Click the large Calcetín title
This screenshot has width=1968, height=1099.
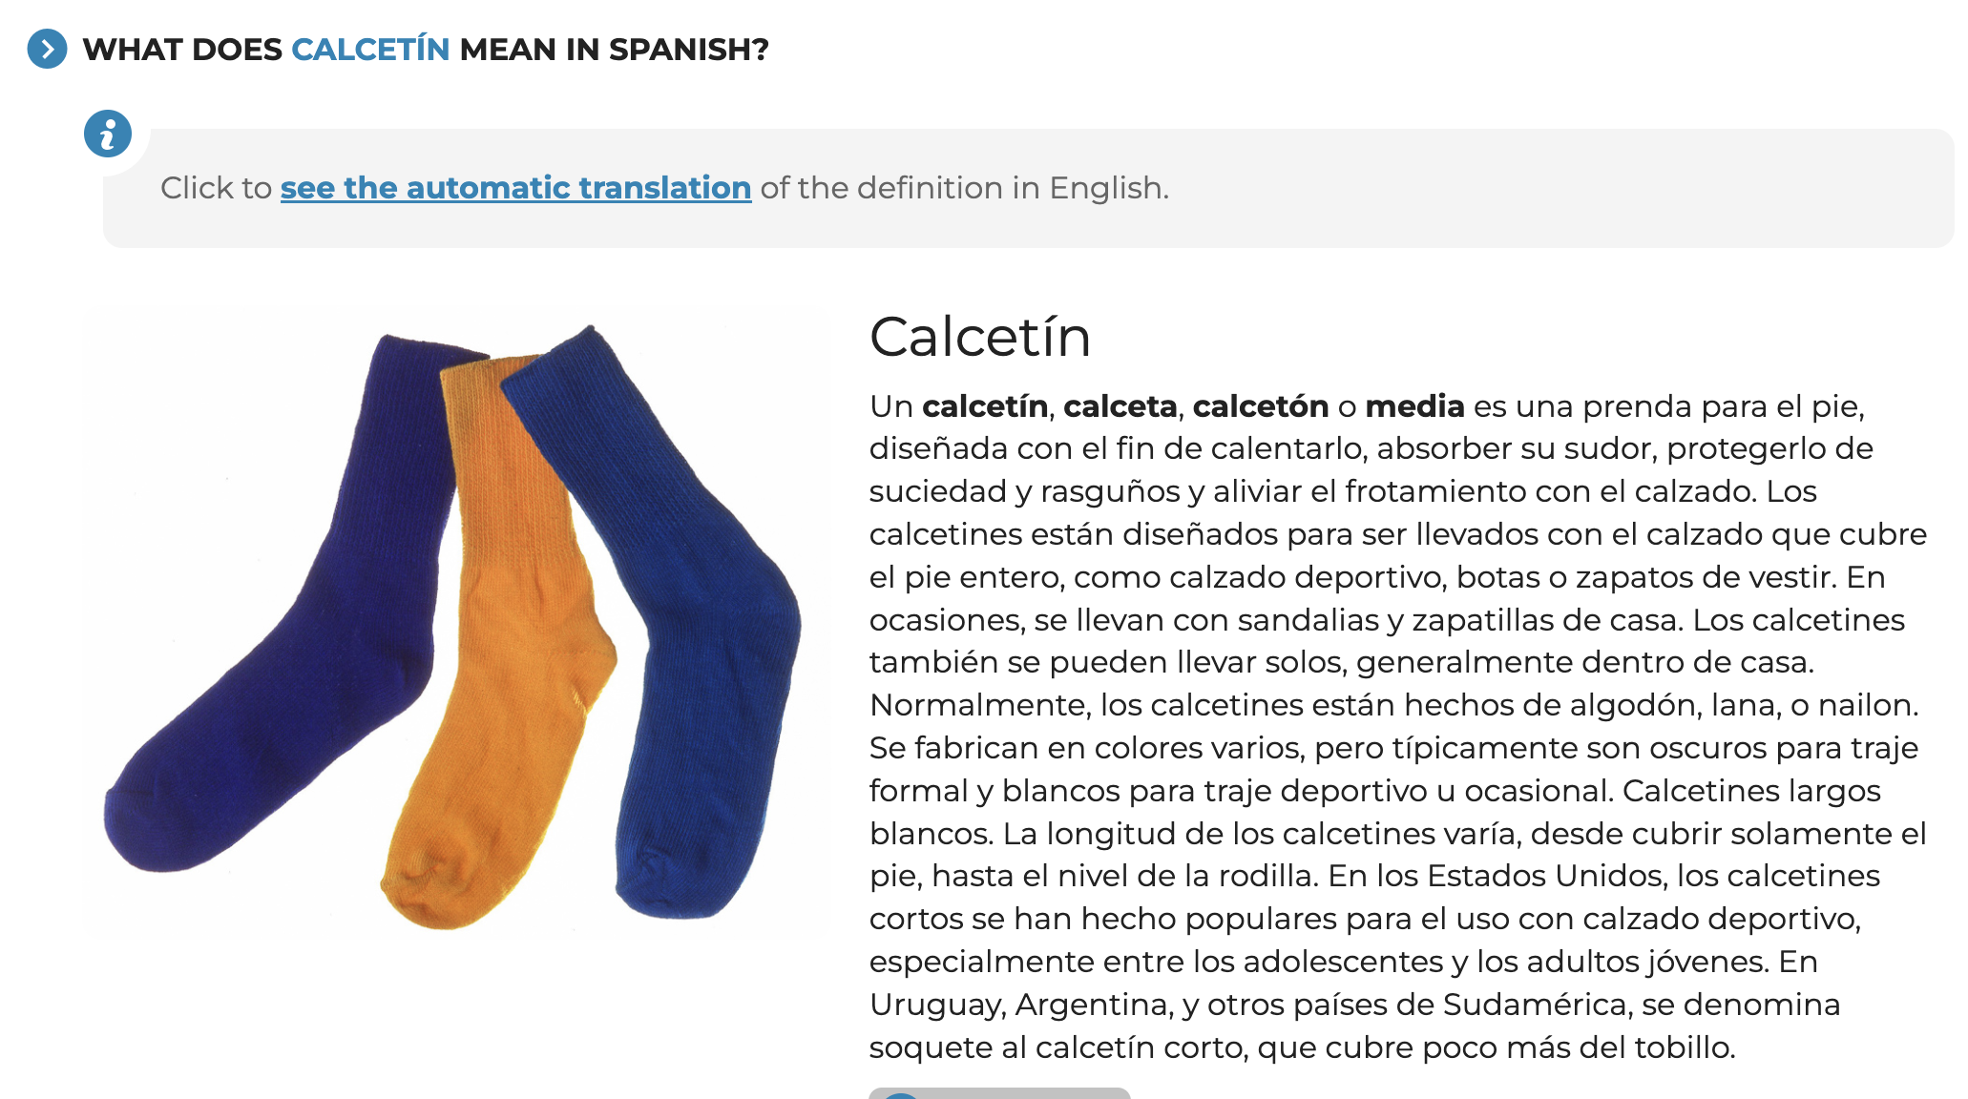[980, 337]
